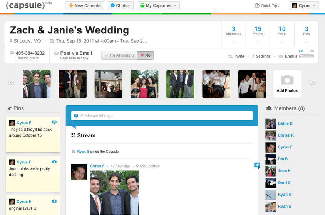
Task: Mark yourself as I'm Attending
Action: [119, 55]
